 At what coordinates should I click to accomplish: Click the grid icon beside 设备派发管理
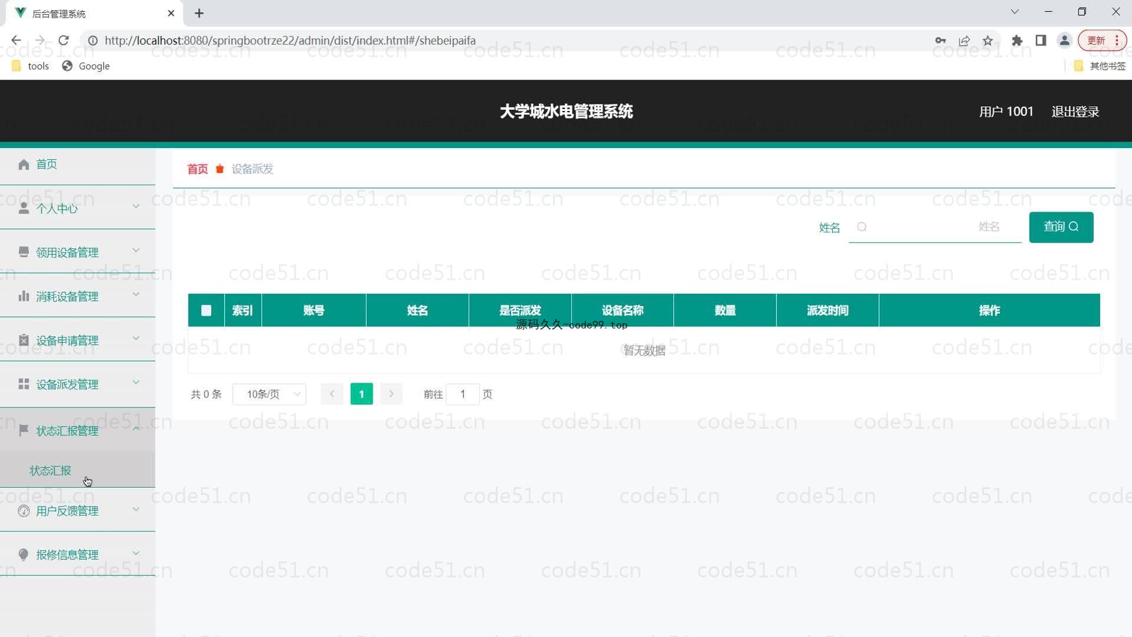click(24, 384)
